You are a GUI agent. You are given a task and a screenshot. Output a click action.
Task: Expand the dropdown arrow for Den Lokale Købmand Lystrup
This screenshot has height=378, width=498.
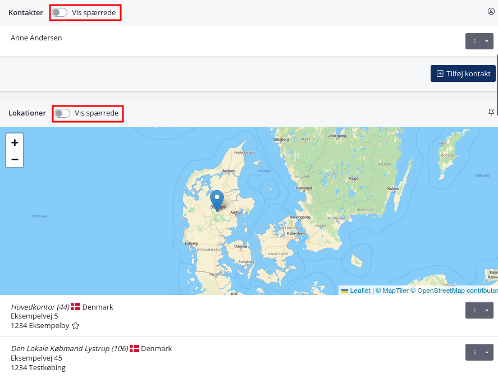(x=486, y=352)
